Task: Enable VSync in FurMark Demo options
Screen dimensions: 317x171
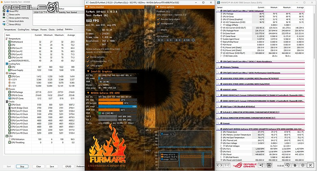Action: pos(158,30)
